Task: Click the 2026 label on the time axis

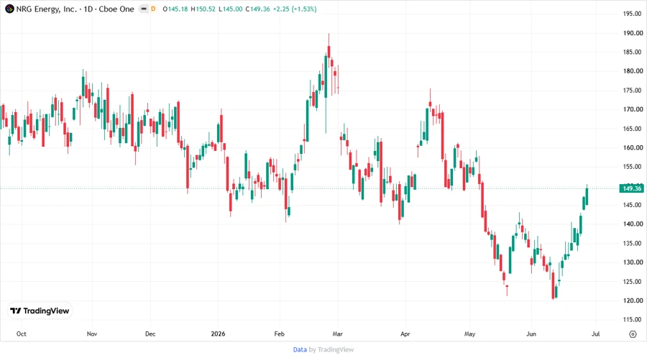Action: tap(218, 334)
